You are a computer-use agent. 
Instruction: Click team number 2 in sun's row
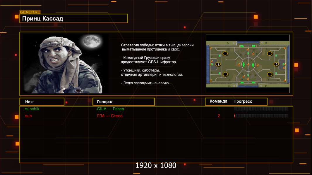click(x=219, y=116)
